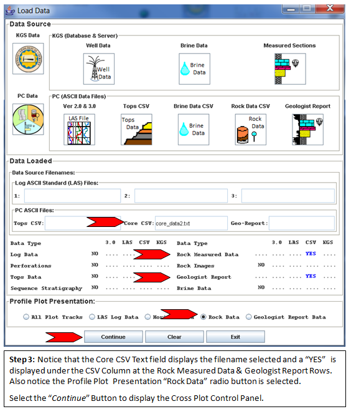
Task: Open Geologist Report icon
Action: tap(308, 130)
